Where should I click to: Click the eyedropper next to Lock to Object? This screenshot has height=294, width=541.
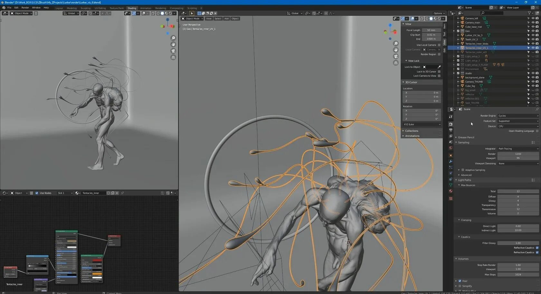[x=439, y=67]
